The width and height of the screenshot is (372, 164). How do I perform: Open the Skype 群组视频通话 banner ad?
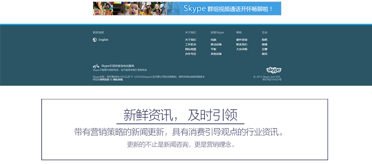point(187,9)
